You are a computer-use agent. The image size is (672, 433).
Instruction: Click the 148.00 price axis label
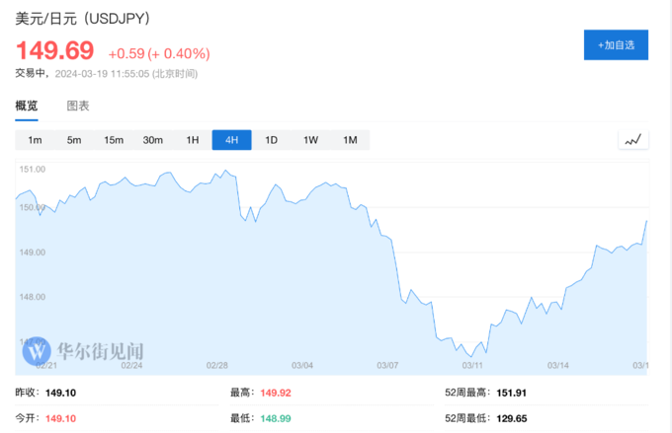(x=33, y=297)
